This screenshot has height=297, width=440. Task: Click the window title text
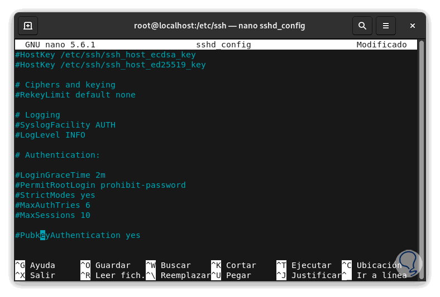coord(219,26)
